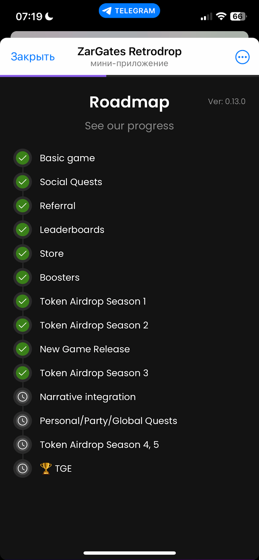Tap the Telegram pill in status bar
259x560 pixels.
(129, 11)
